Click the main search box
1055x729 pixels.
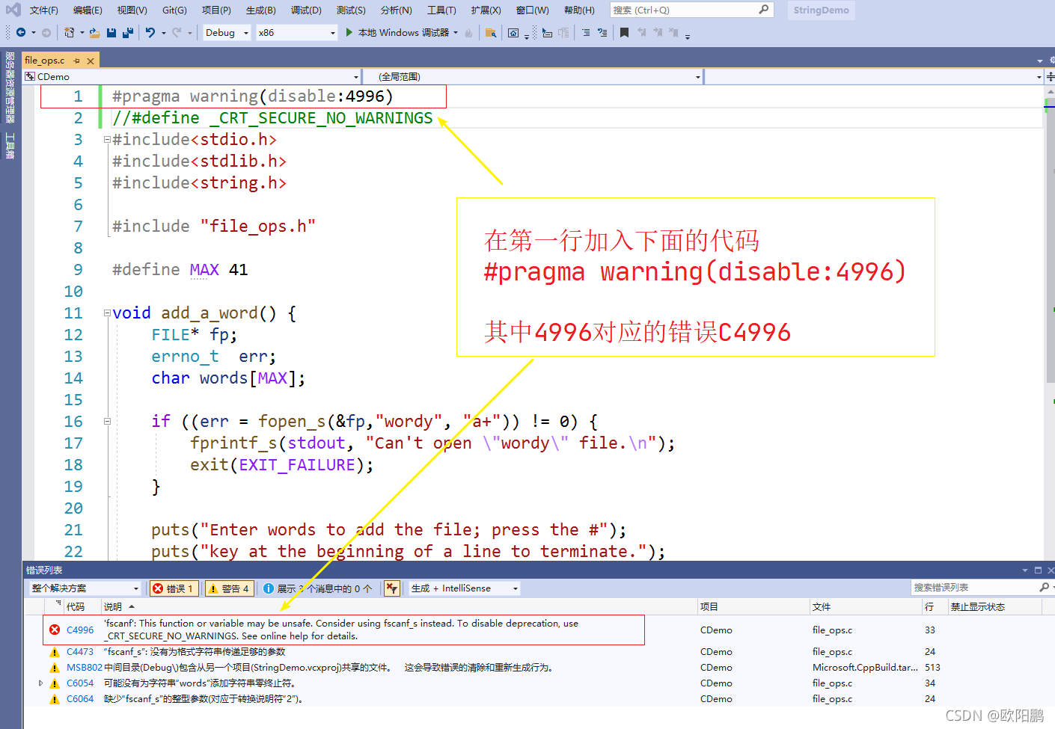tap(691, 10)
